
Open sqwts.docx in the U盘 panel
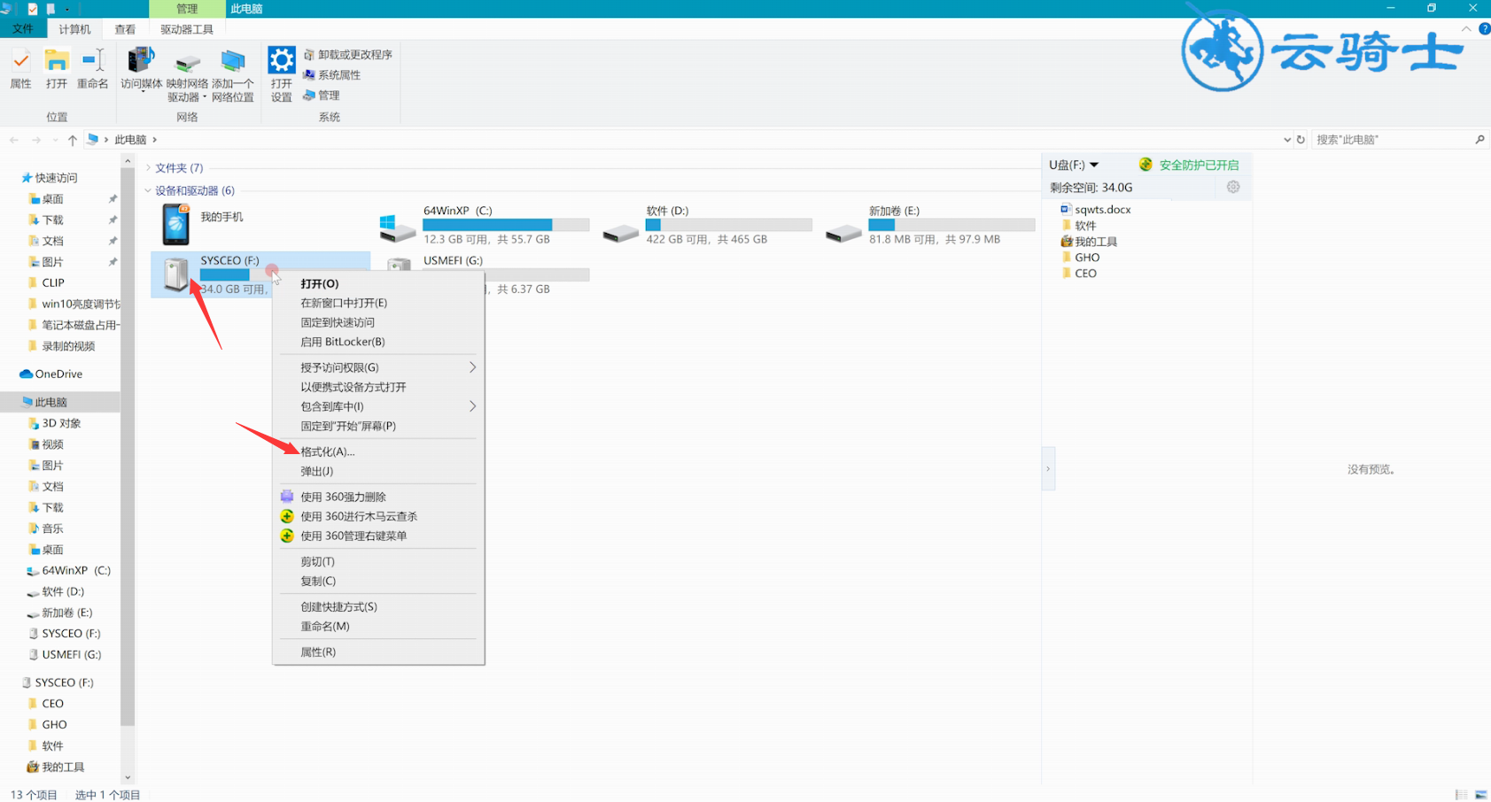[1095, 210]
